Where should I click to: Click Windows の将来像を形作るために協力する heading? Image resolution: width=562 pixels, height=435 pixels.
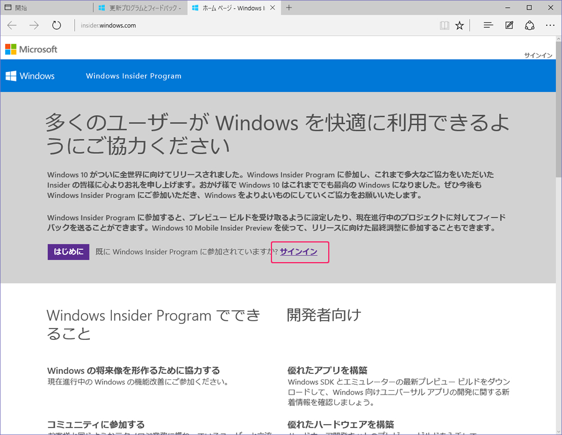point(133,370)
